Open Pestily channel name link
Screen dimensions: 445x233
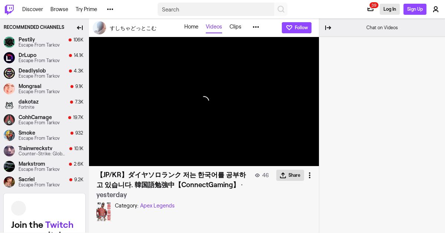tap(27, 40)
